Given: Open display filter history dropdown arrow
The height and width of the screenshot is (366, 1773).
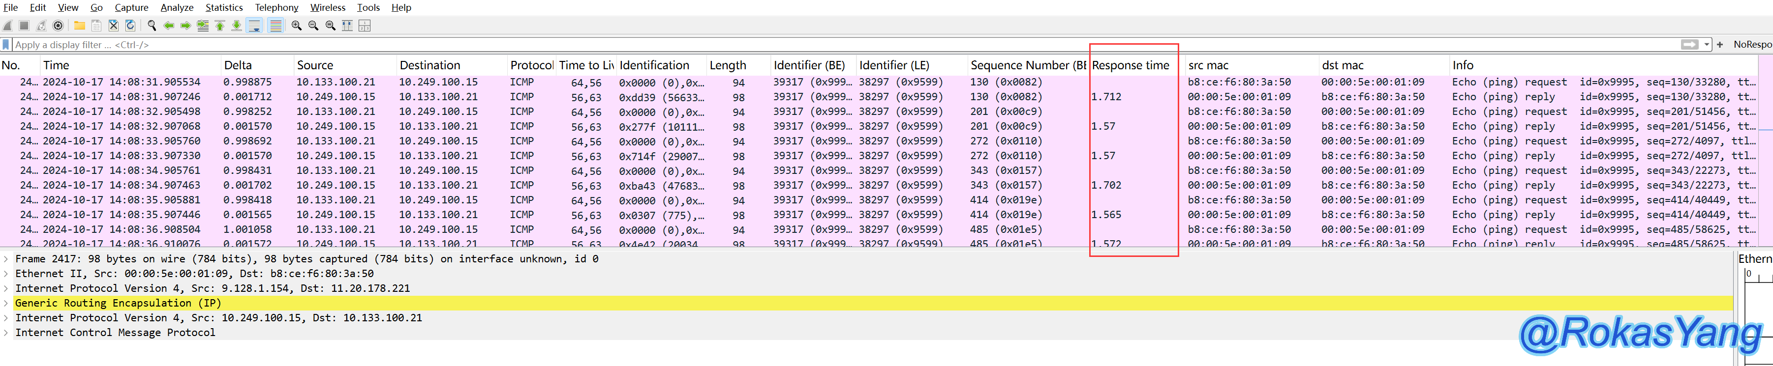Looking at the screenshot, I should [x=1707, y=45].
